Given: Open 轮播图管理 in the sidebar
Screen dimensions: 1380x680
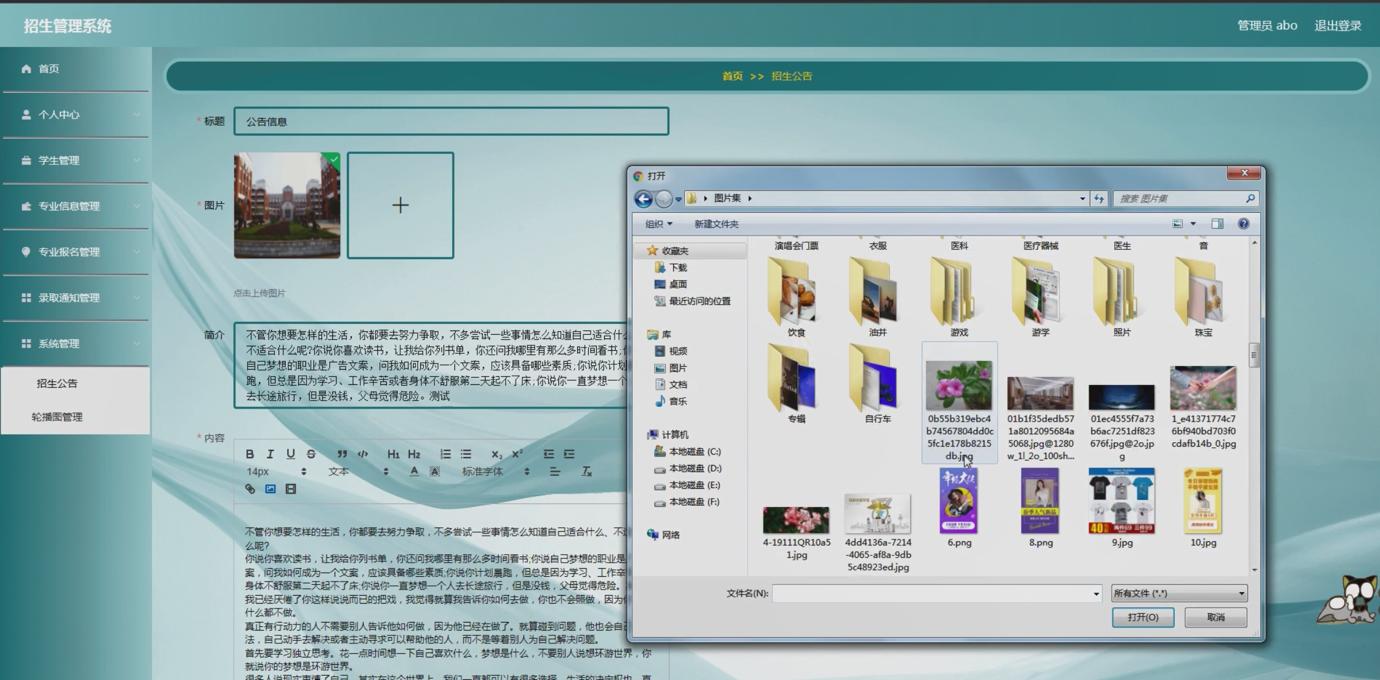Looking at the screenshot, I should point(57,417).
